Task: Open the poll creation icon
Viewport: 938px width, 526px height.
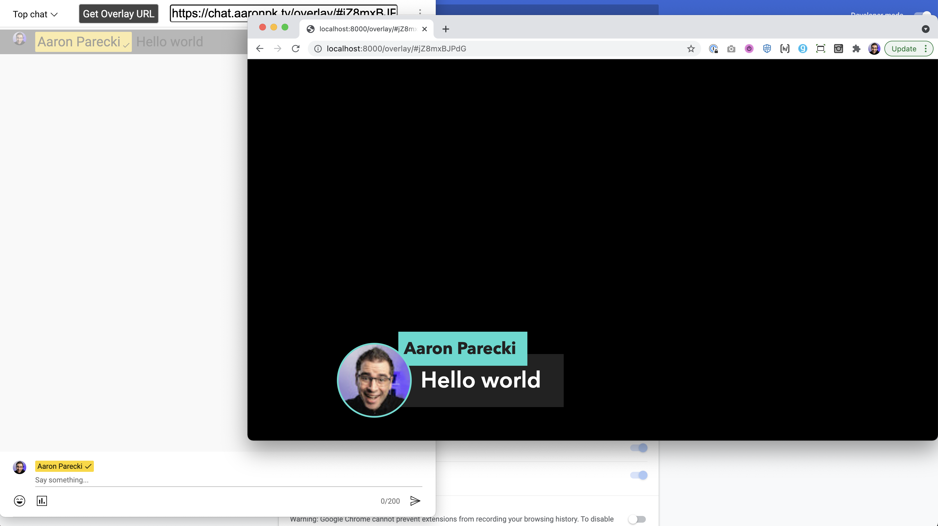Action: 42,501
